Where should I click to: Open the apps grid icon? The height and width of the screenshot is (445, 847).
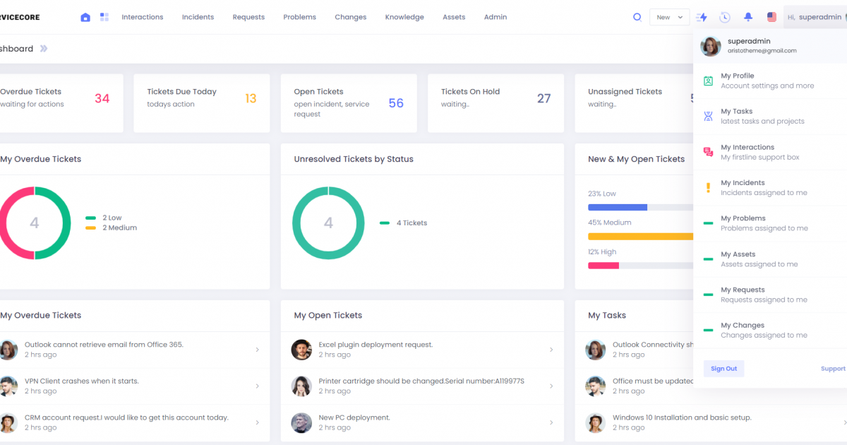(x=104, y=17)
